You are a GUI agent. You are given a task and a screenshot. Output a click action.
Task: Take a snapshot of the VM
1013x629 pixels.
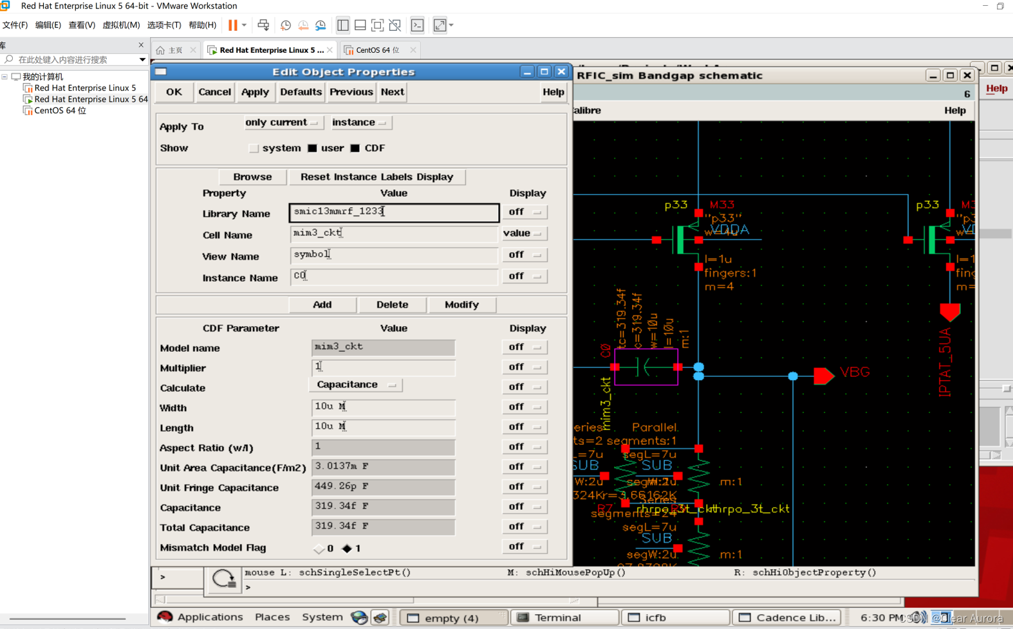pos(286,25)
